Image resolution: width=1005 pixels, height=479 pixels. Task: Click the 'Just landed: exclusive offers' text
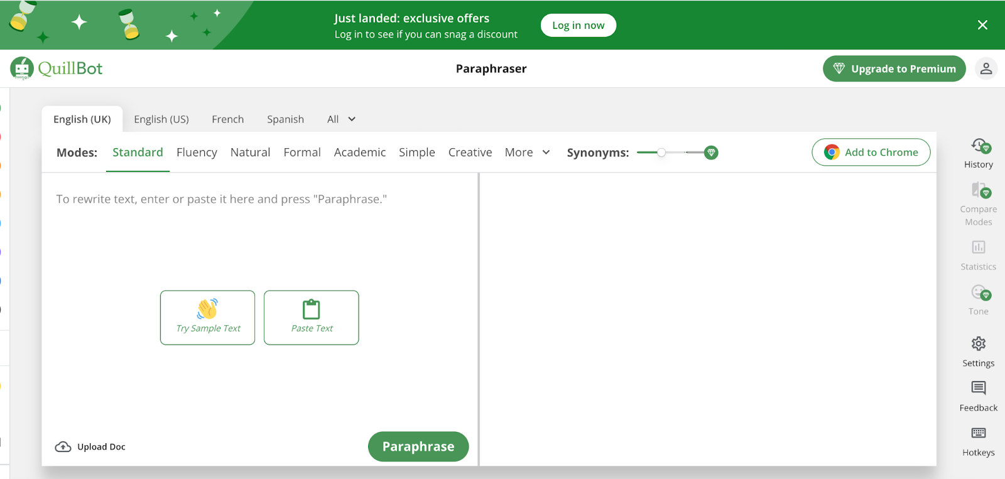411,18
